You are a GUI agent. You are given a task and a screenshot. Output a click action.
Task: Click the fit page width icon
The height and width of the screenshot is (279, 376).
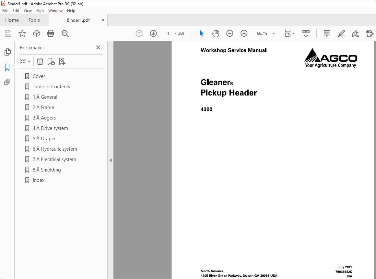click(288, 33)
